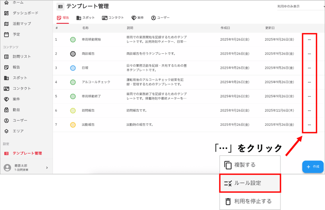Open the 利用中のみ表示 filter dropdown
The height and width of the screenshot is (210, 325).
click(x=295, y=7)
